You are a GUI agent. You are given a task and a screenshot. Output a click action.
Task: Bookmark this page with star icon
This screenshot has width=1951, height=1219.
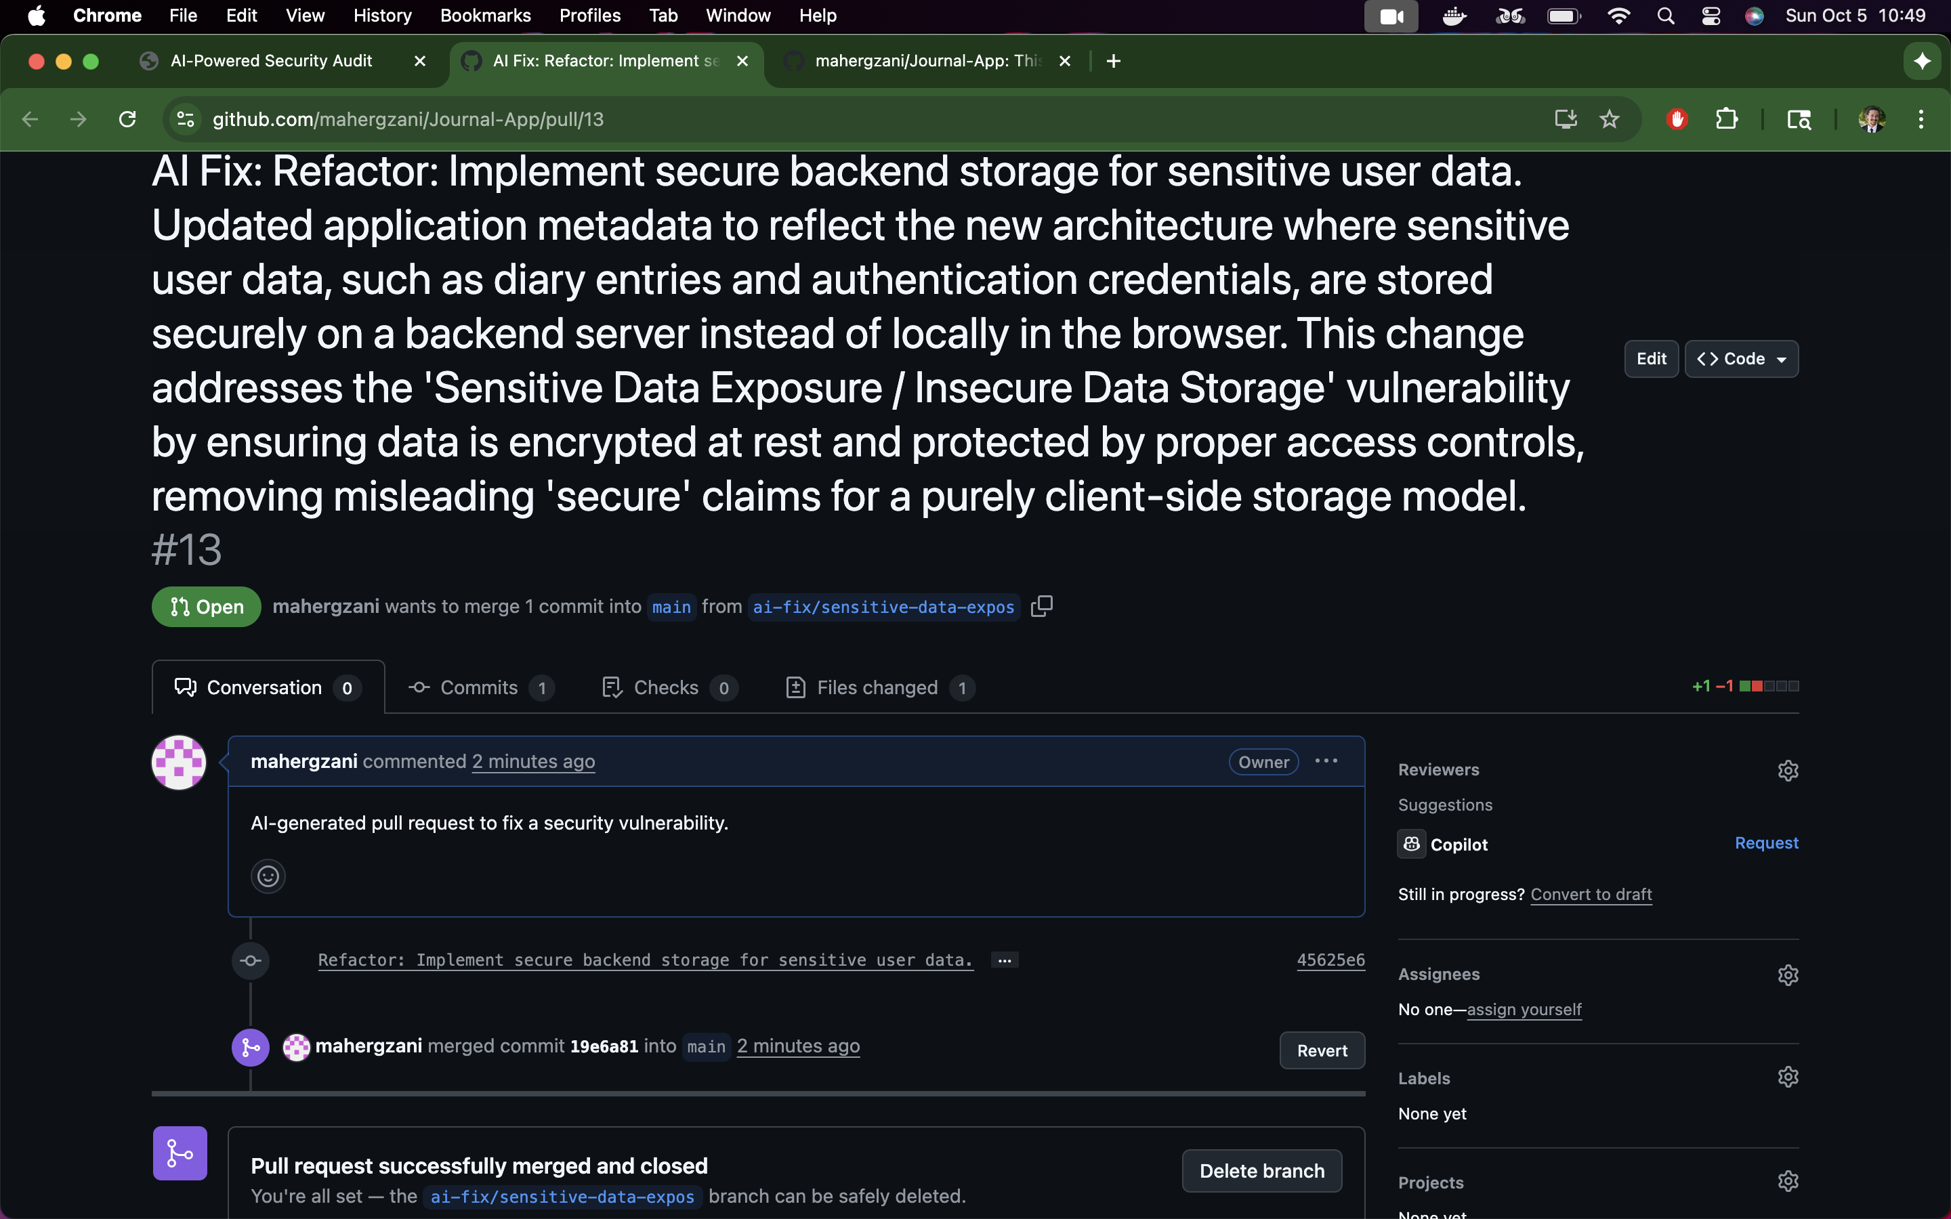click(x=1609, y=119)
